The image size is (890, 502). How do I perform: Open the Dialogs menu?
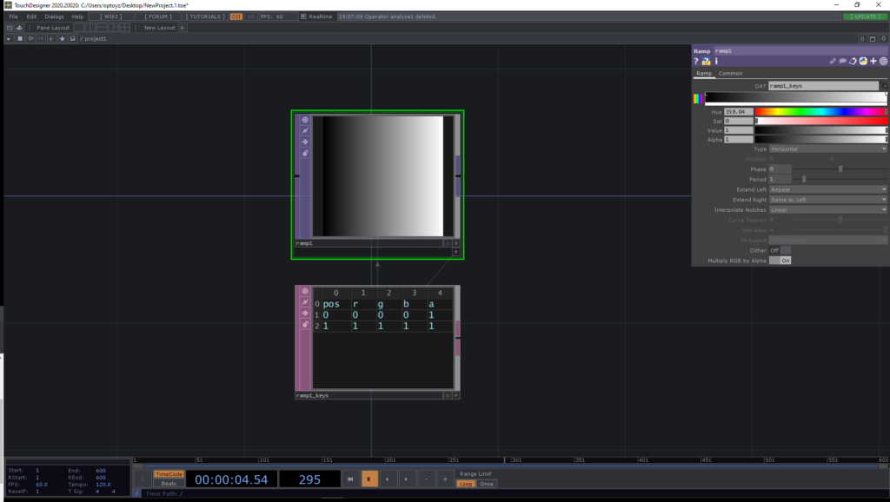click(54, 17)
